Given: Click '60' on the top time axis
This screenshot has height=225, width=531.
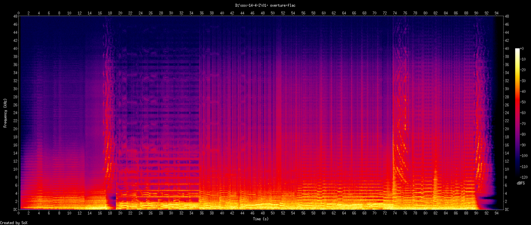Looking at the screenshot, I should 324,12.
